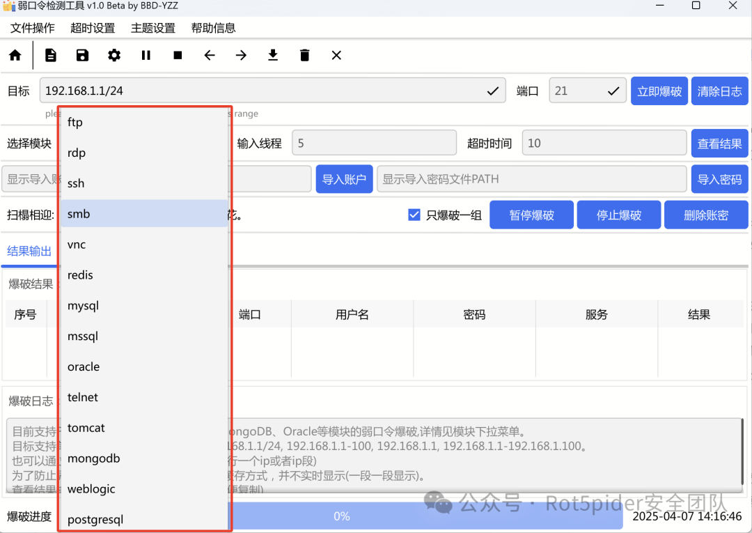The height and width of the screenshot is (533, 752).
Task: Open settings via the gear icon
Action: point(114,55)
